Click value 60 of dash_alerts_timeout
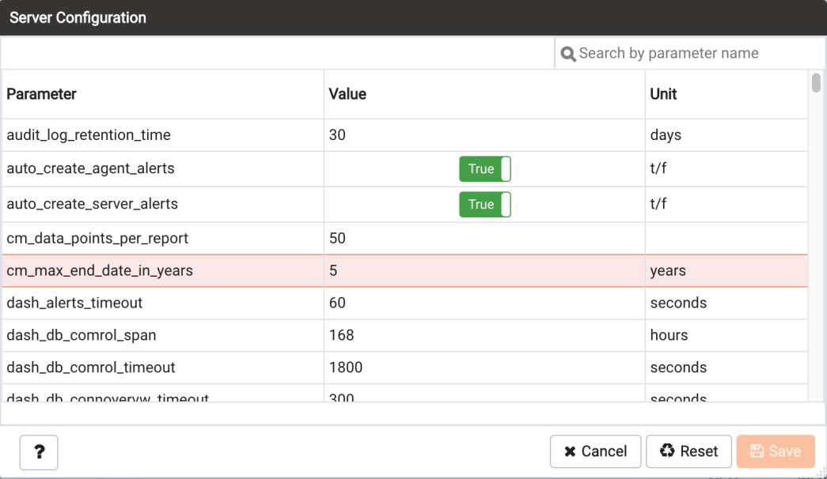Viewport: 827px width, 479px height. (337, 303)
